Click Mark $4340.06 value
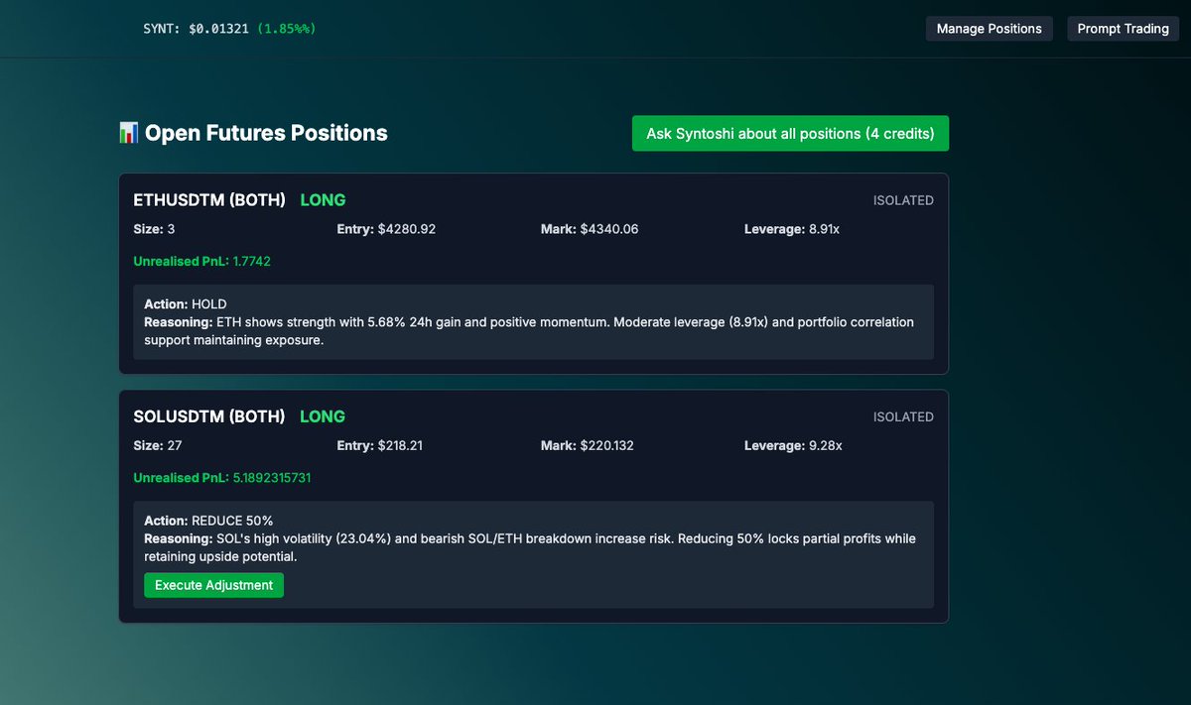This screenshot has width=1191, height=705. coord(590,229)
